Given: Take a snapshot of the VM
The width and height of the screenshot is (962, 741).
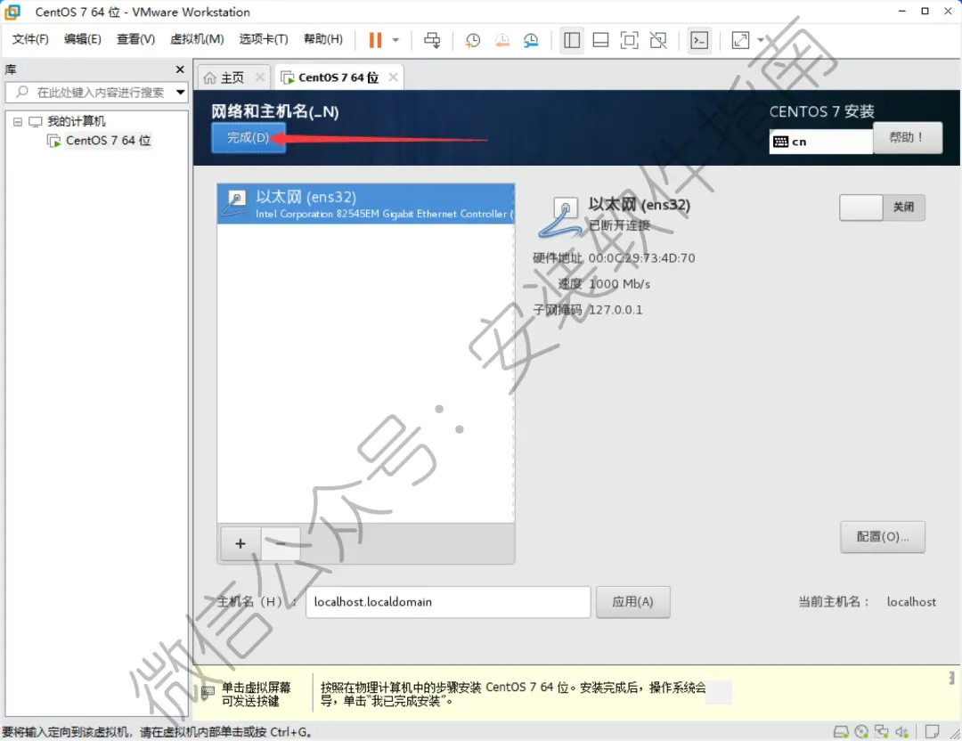Looking at the screenshot, I should pyautogui.click(x=472, y=40).
